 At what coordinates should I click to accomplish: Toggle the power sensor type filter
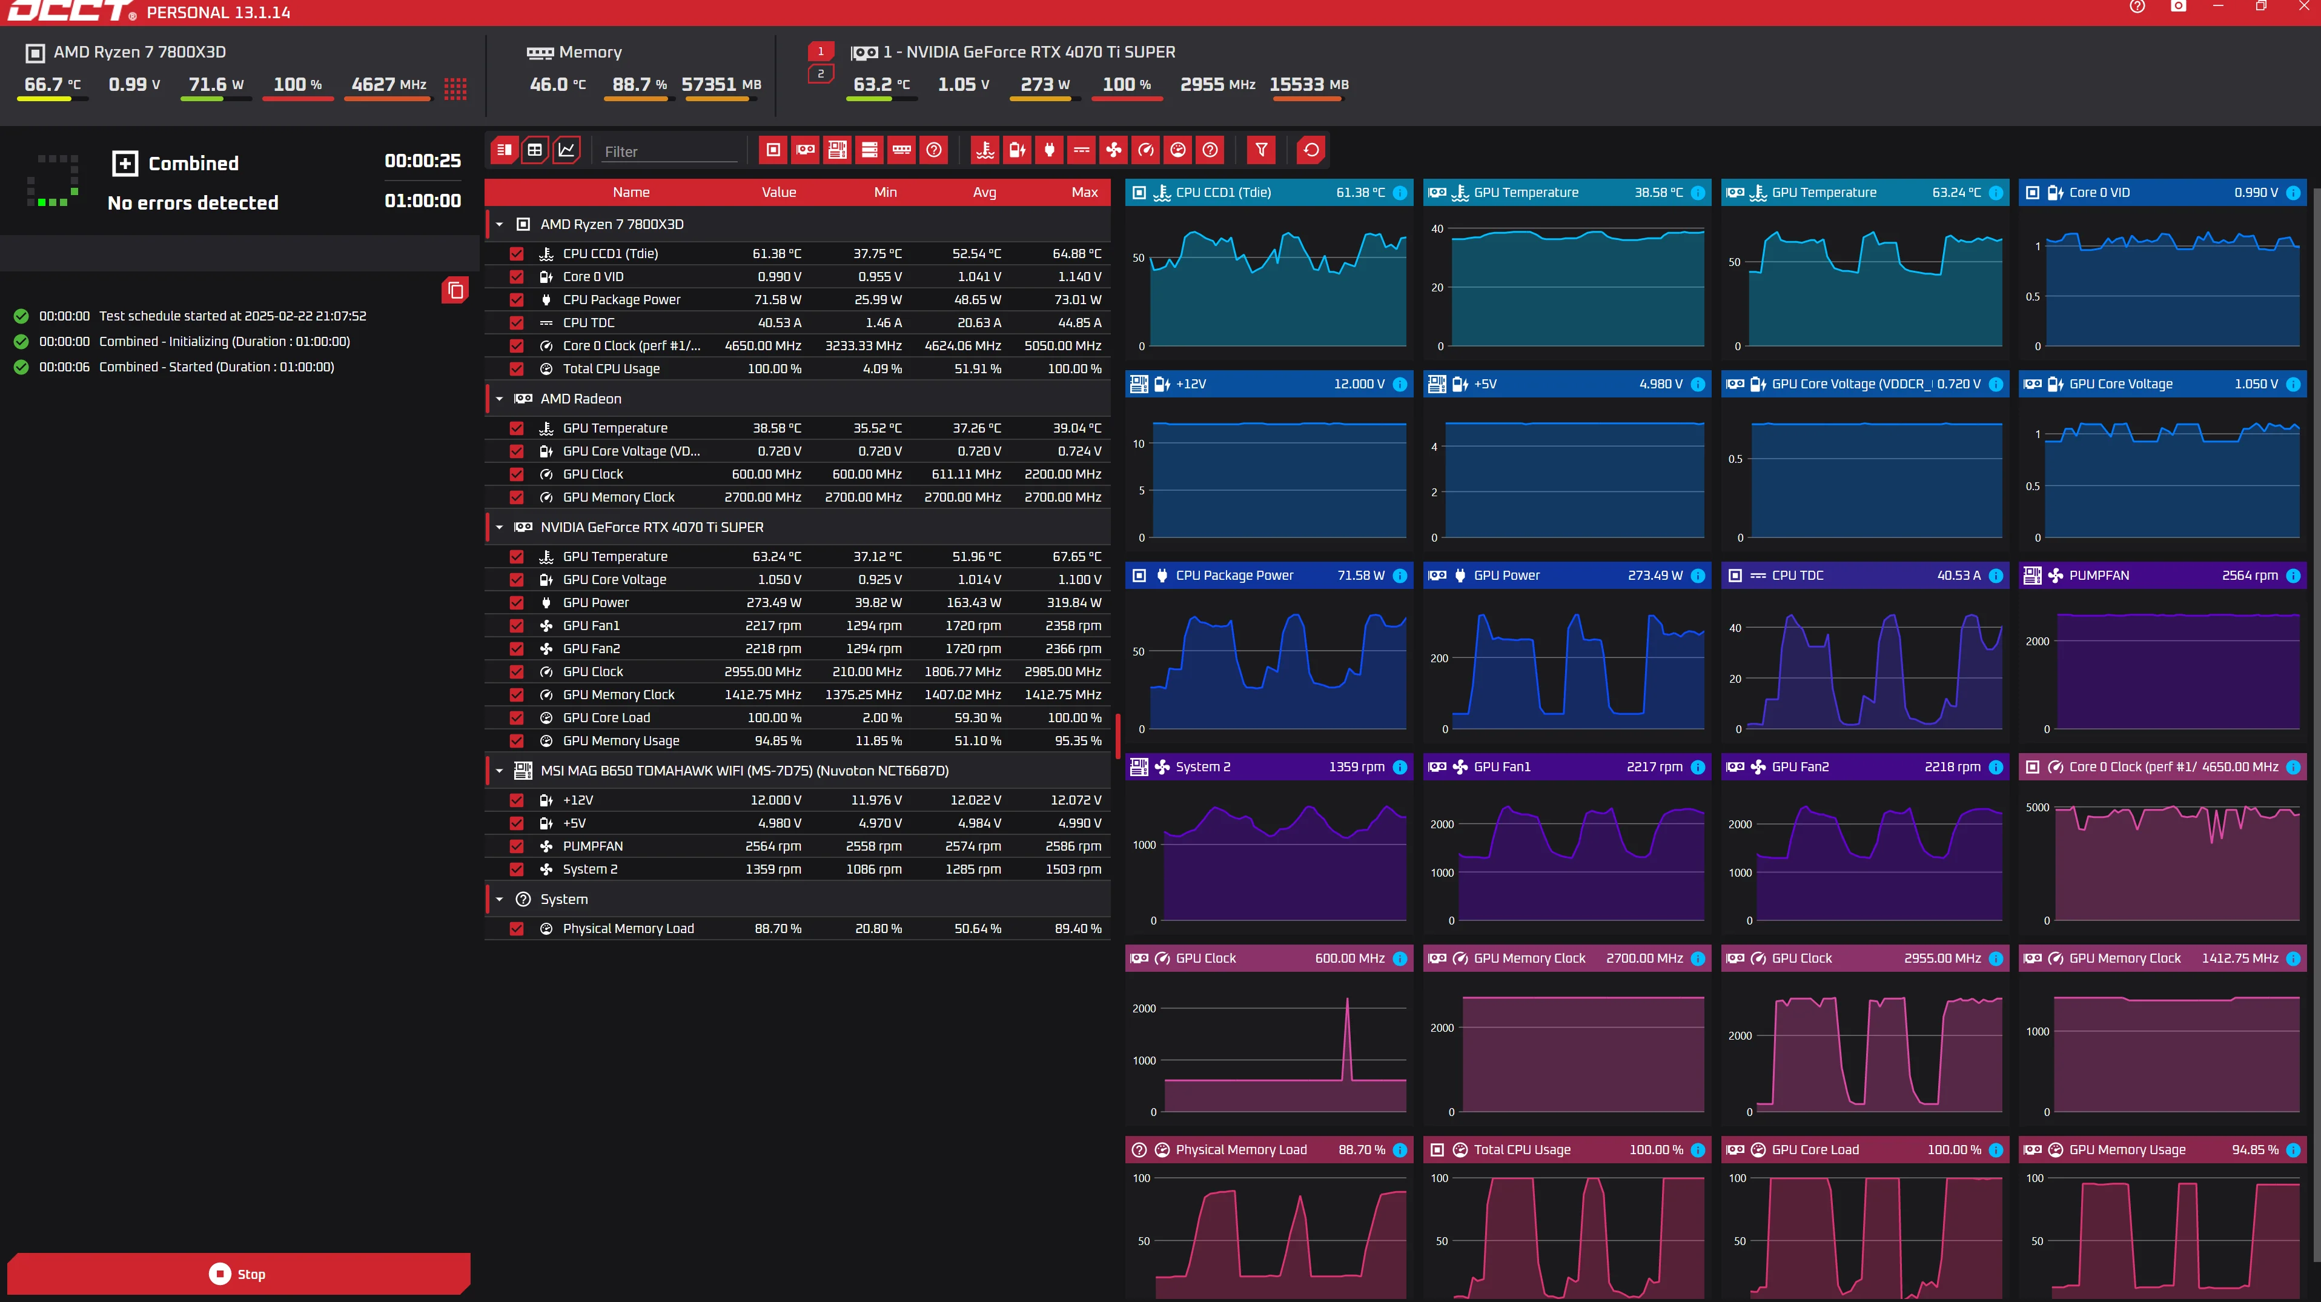pos(1050,150)
